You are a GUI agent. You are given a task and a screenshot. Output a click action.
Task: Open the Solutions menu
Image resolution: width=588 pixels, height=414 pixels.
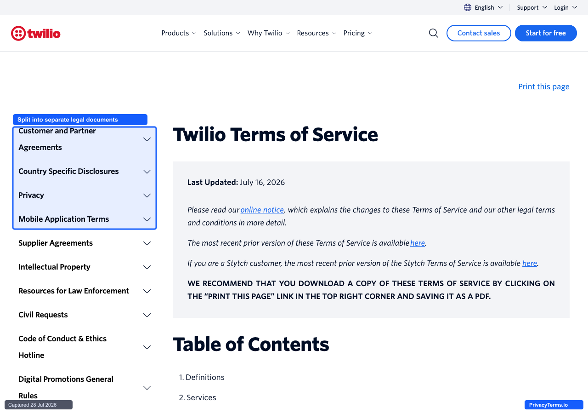(222, 33)
